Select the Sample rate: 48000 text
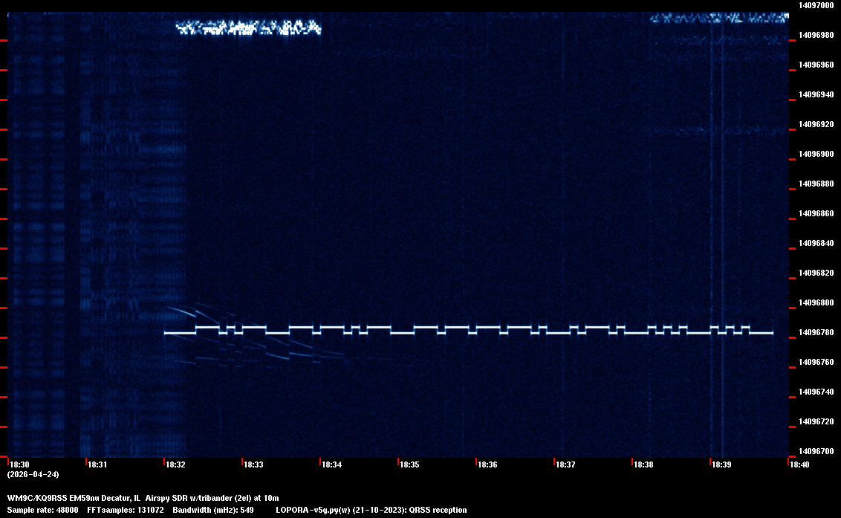This screenshot has height=518, width=841. tap(42, 510)
